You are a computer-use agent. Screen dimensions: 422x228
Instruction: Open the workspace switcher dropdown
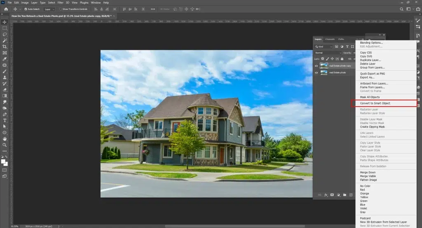click(x=409, y=9)
